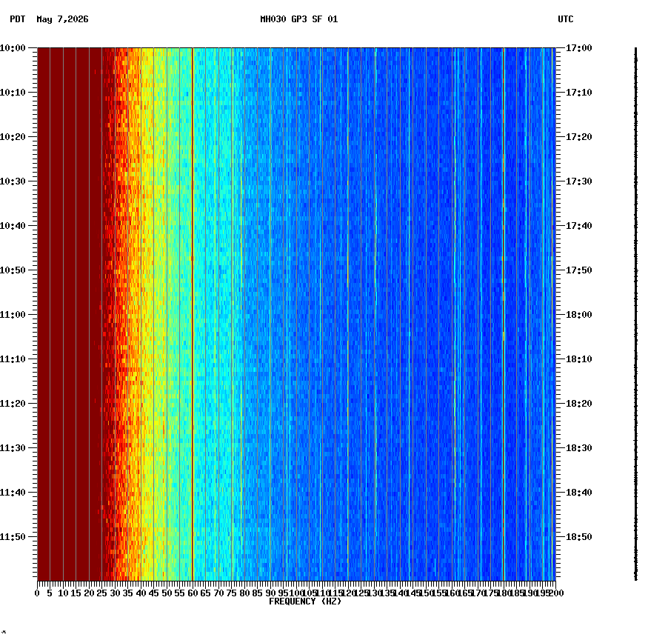The image size is (668, 640).
Task: Click the 30 Hz frequency tick label
Action: pos(115,593)
